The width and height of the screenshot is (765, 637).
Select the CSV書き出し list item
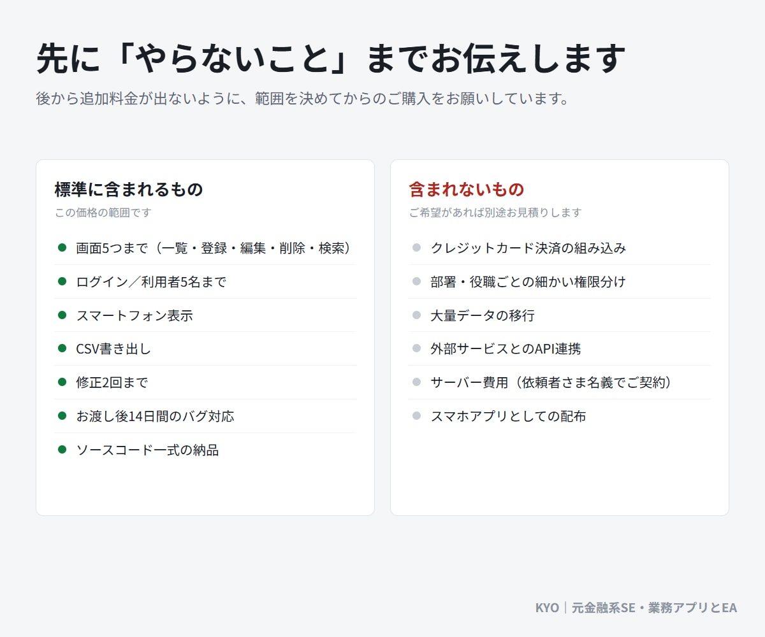[x=205, y=349]
